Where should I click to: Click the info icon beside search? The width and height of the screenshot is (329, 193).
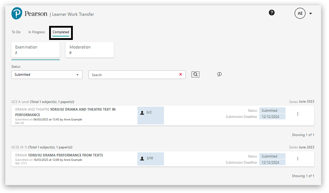[x=219, y=75]
